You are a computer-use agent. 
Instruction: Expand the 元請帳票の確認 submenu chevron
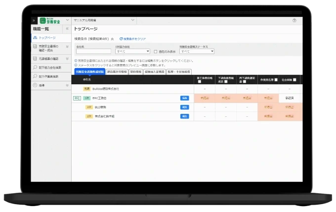coord(67,58)
